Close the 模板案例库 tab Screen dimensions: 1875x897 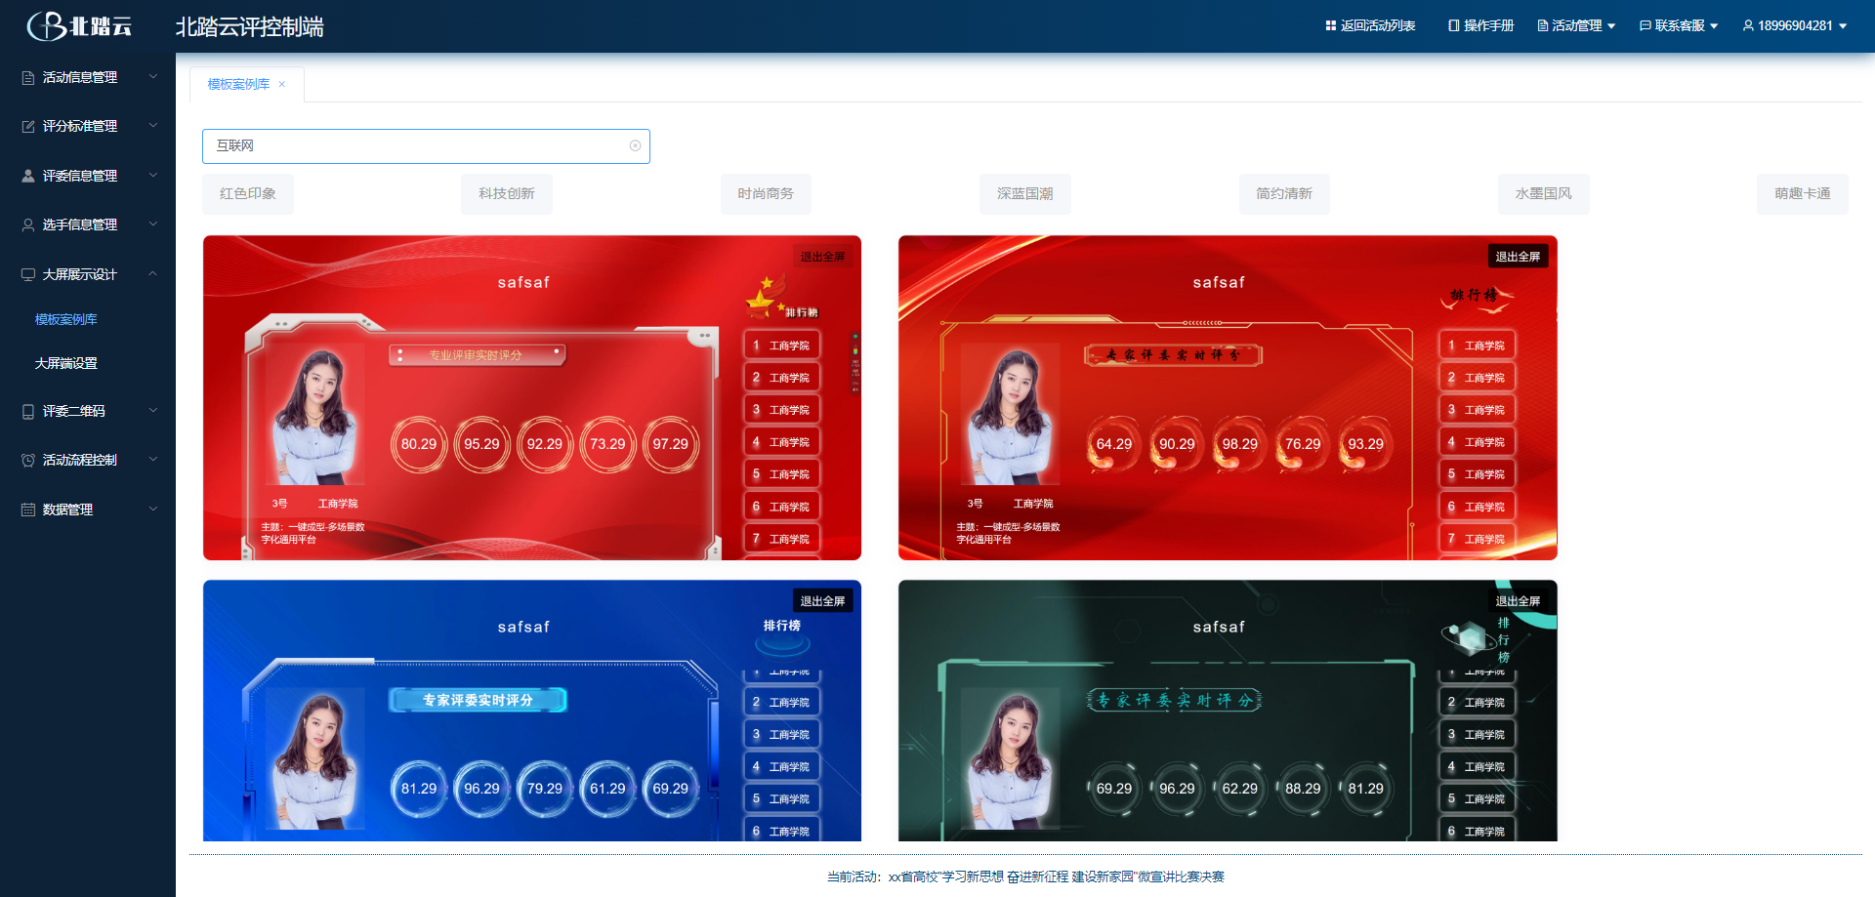click(282, 84)
